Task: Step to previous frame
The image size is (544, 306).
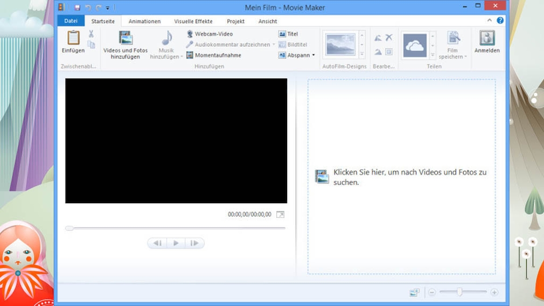Action: [x=157, y=243]
